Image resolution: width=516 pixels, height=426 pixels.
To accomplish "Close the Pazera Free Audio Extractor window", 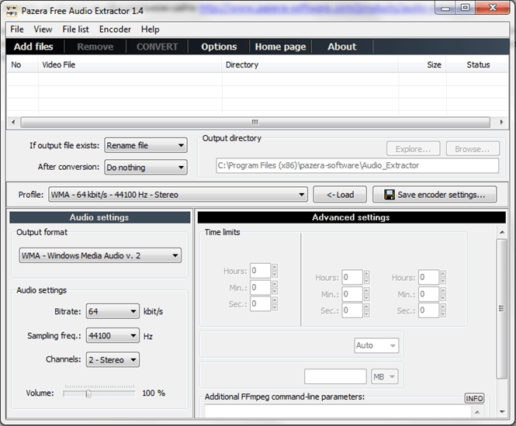I will pos(492,8).
